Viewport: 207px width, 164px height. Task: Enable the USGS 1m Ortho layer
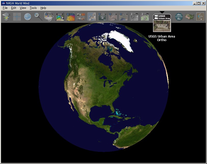[134, 16]
